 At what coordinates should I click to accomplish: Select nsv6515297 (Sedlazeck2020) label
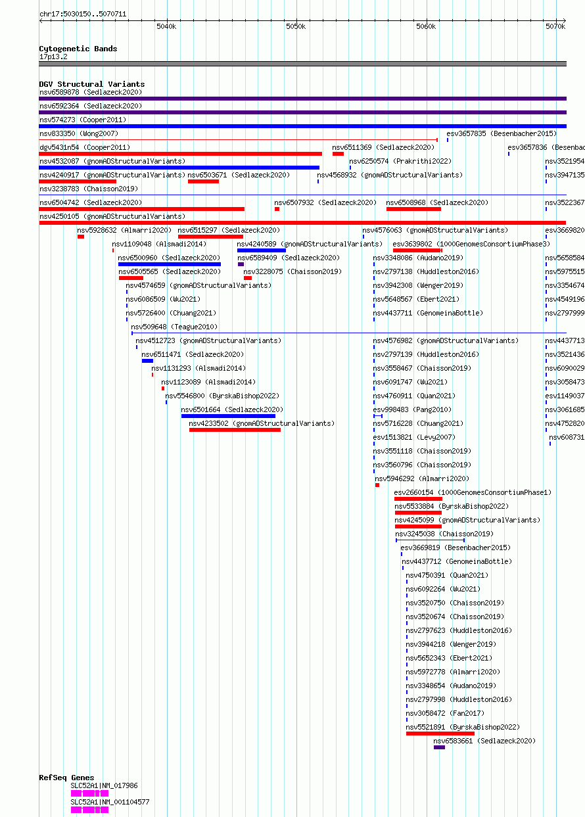pos(229,230)
